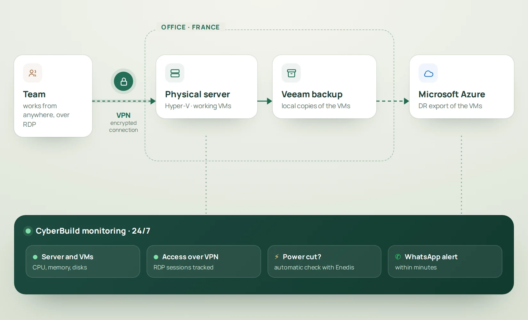Click 'works from anywhere, over RDP' text
This screenshot has height=320, width=528.
tap(46, 115)
